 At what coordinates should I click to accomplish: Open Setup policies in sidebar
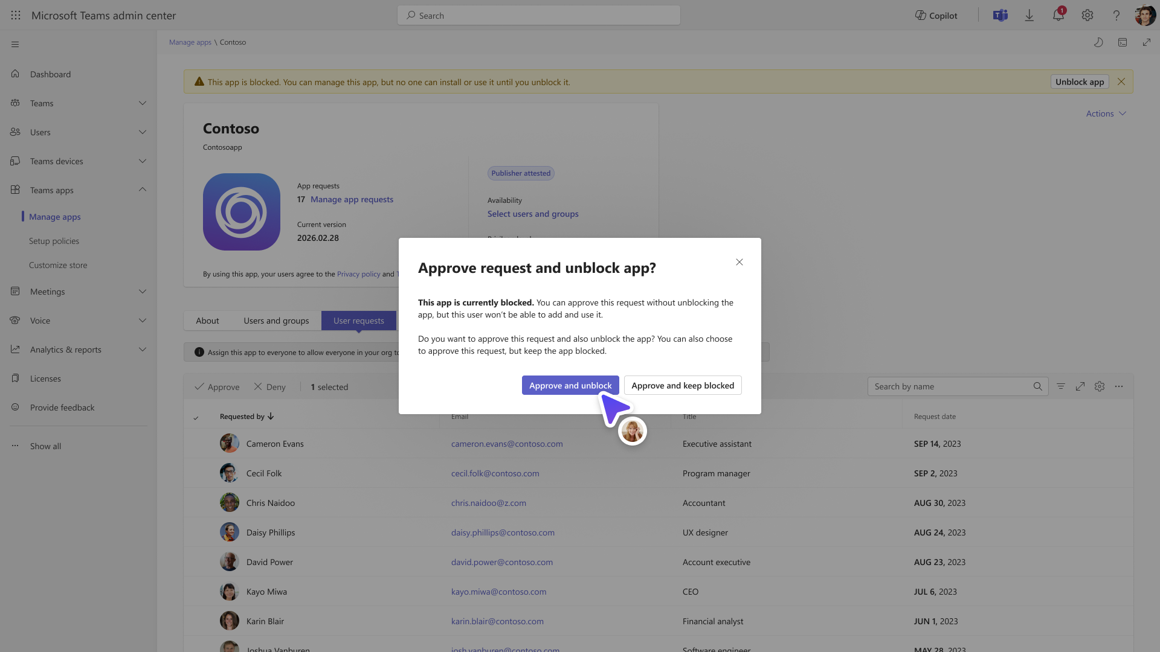click(x=54, y=241)
